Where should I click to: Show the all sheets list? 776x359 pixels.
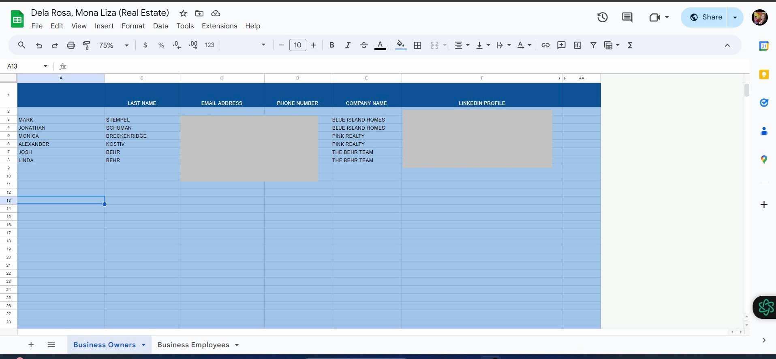(x=51, y=345)
